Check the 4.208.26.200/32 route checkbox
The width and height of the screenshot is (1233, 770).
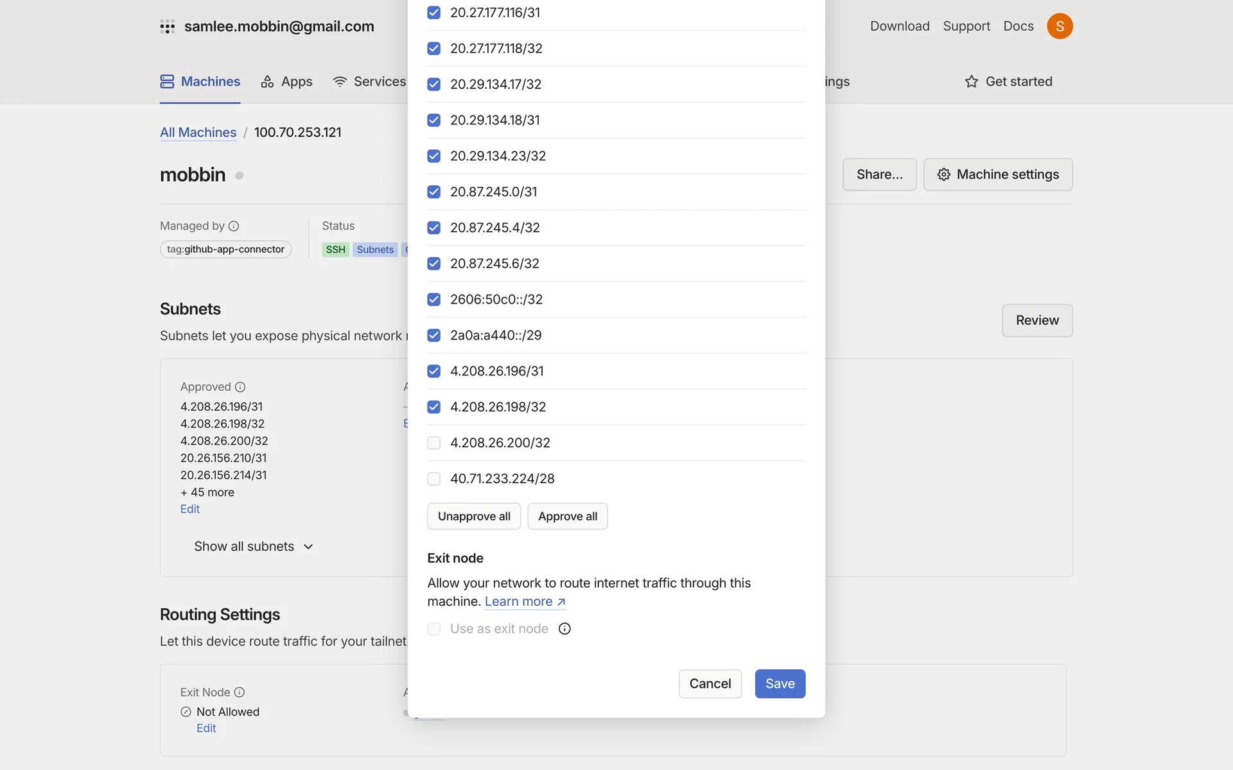434,443
